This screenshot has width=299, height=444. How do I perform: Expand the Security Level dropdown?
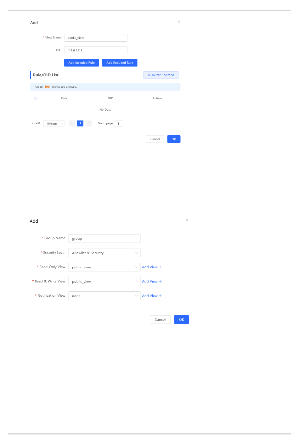pos(104,253)
